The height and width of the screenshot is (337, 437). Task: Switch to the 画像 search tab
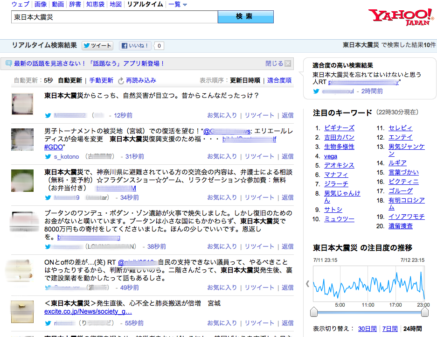pyautogui.click(x=41, y=4)
